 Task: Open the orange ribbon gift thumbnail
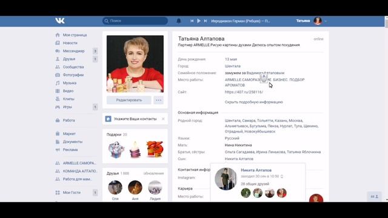[x=155, y=149]
